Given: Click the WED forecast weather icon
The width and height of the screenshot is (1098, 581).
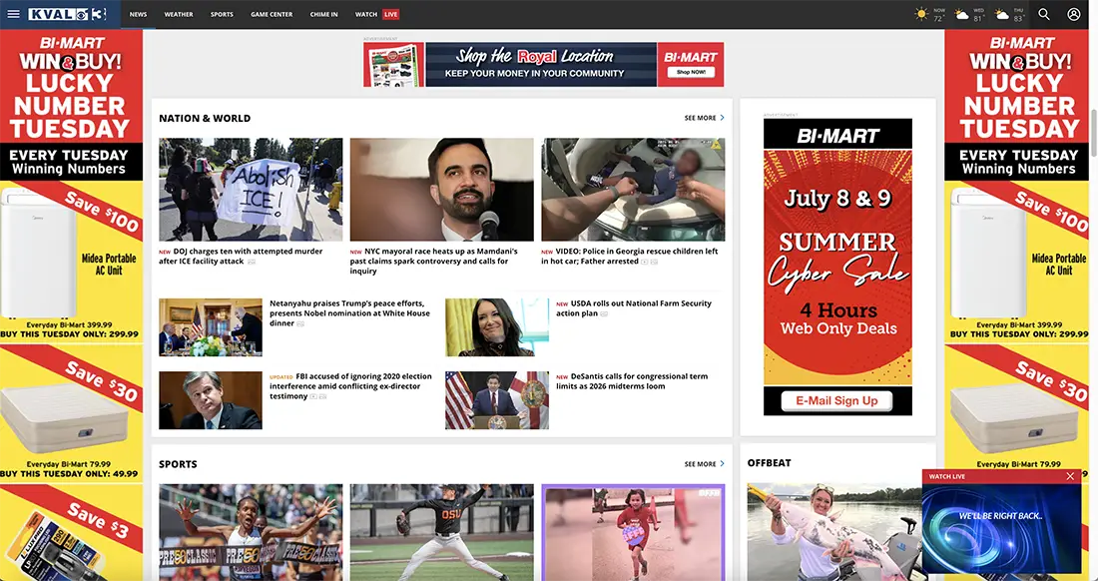Looking at the screenshot, I should tap(962, 14).
